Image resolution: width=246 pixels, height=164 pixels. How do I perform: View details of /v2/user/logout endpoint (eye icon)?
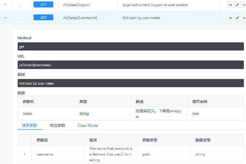(x=230, y=5)
